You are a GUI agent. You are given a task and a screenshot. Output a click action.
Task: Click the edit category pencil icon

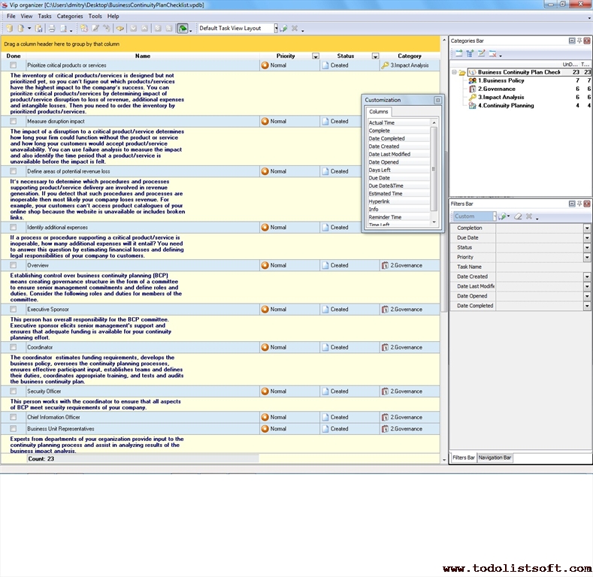click(x=482, y=53)
